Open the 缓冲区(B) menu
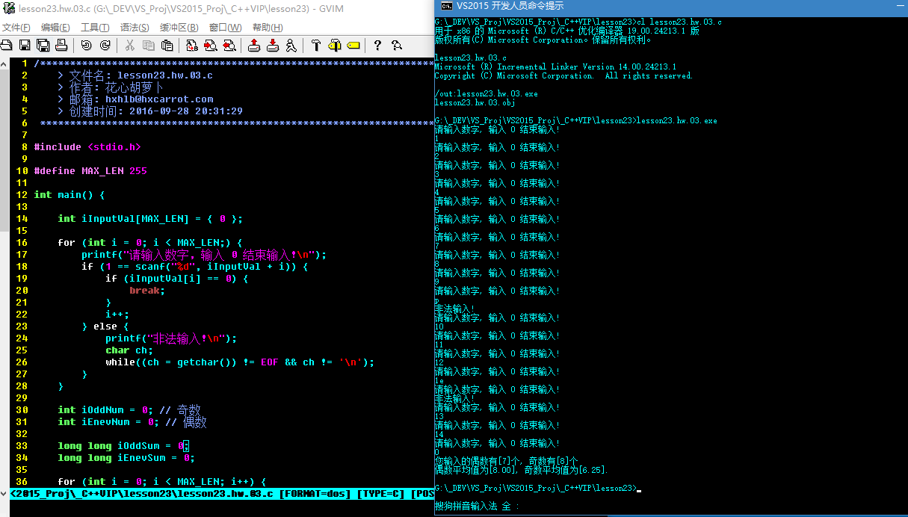The image size is (908, 517). click(x=179, y=28)
